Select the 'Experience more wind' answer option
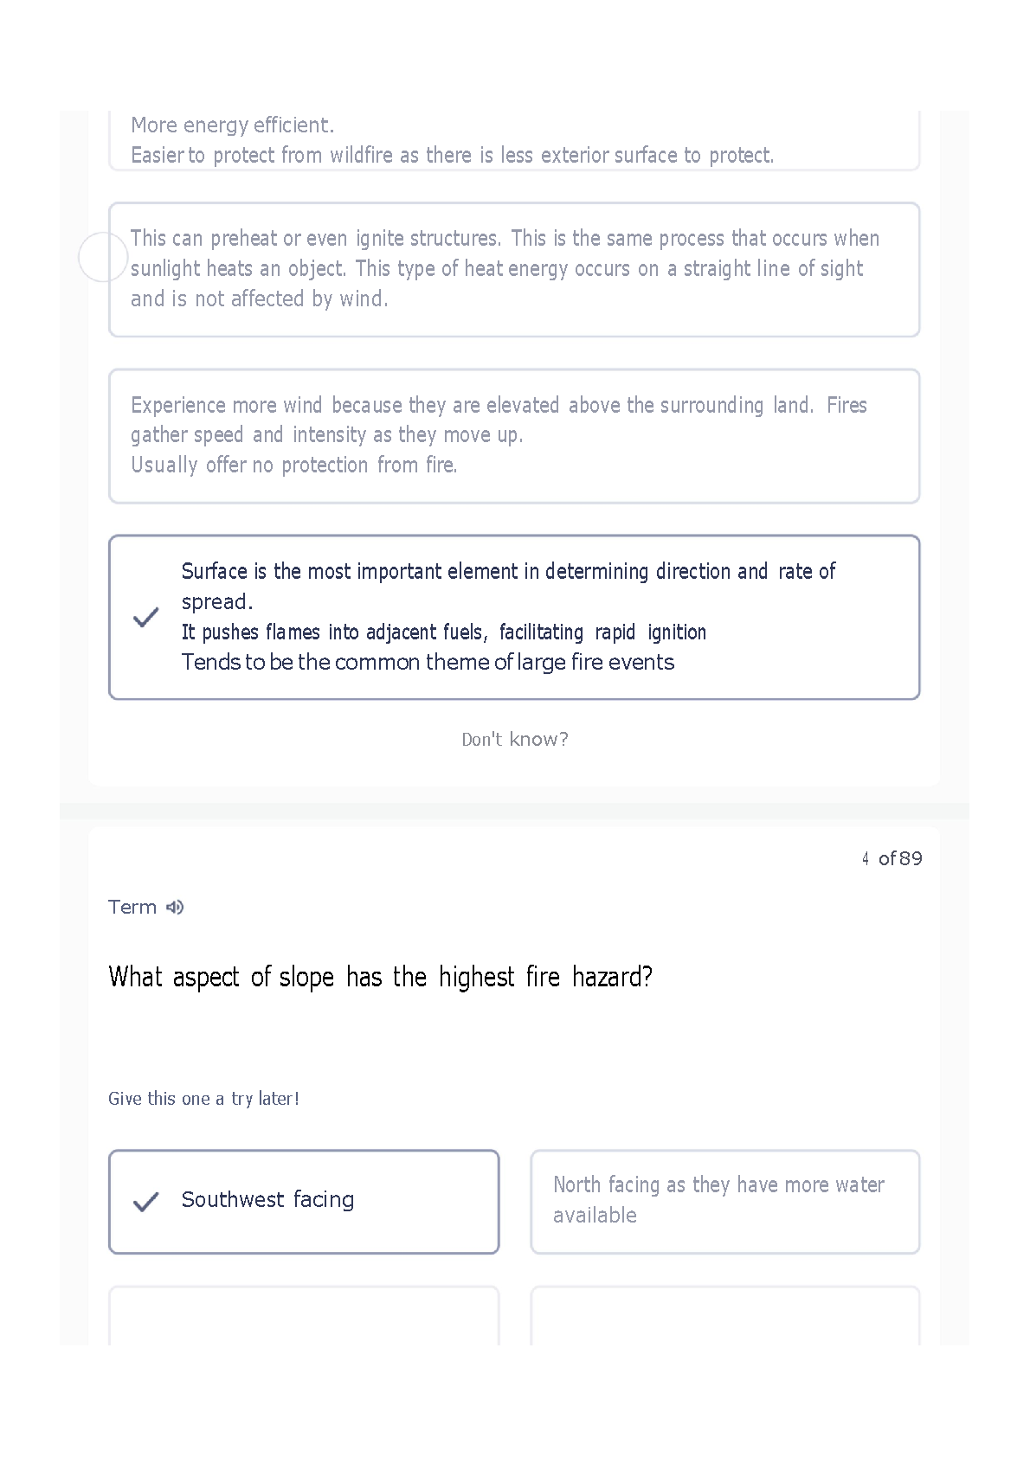Viewport: 1030px width, 1457px height. 514,435
